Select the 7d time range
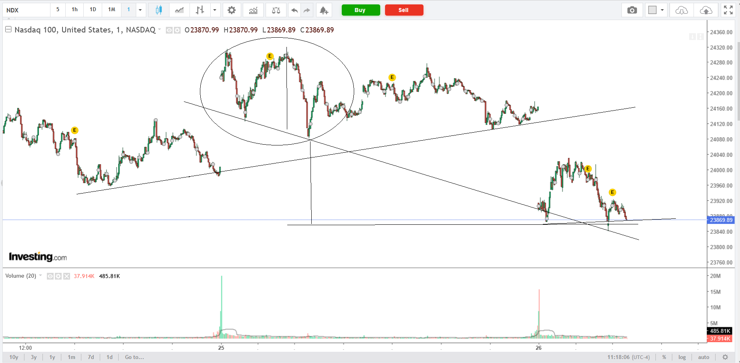This screenshot has height=363, width=740. [x=91, y=357]
